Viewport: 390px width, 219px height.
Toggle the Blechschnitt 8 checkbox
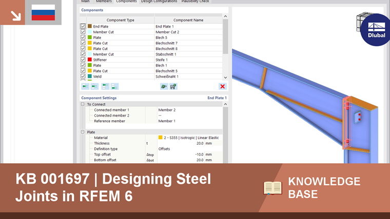[83, 49]
